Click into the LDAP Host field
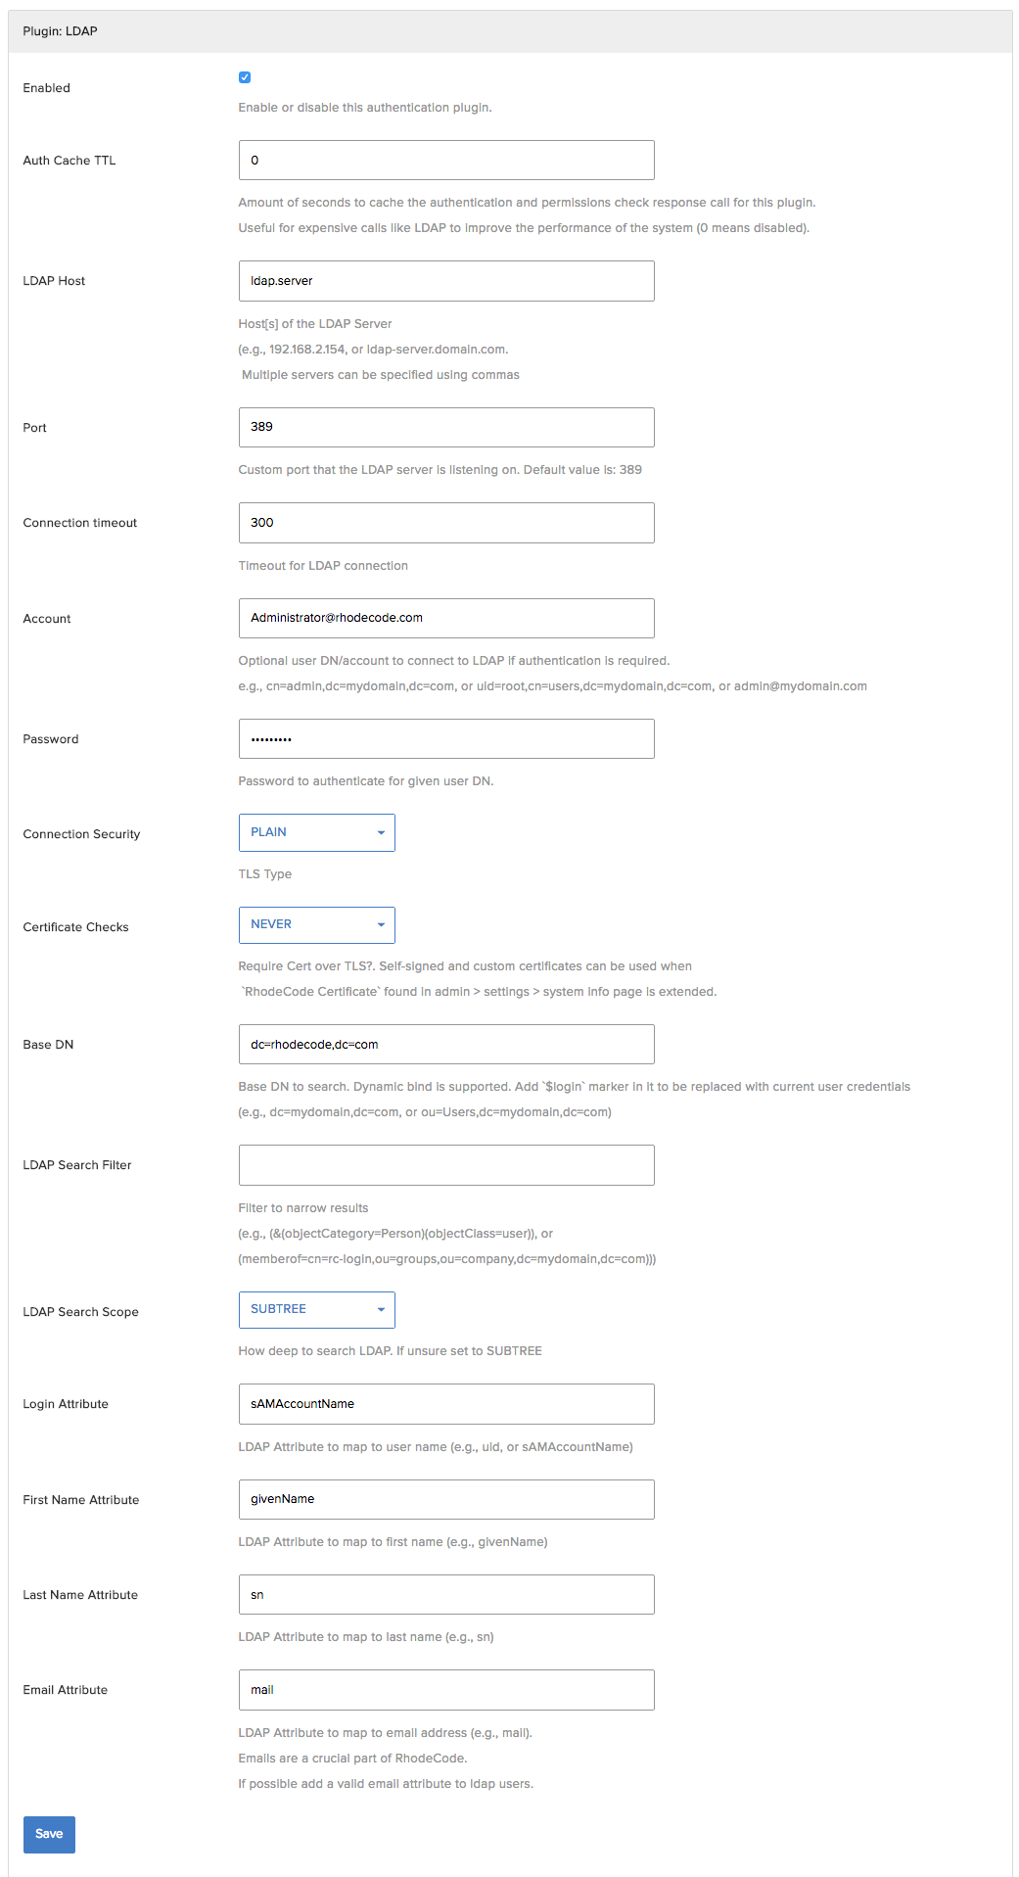Viewport: 1019px width, 1877px height. click(446, 281)
